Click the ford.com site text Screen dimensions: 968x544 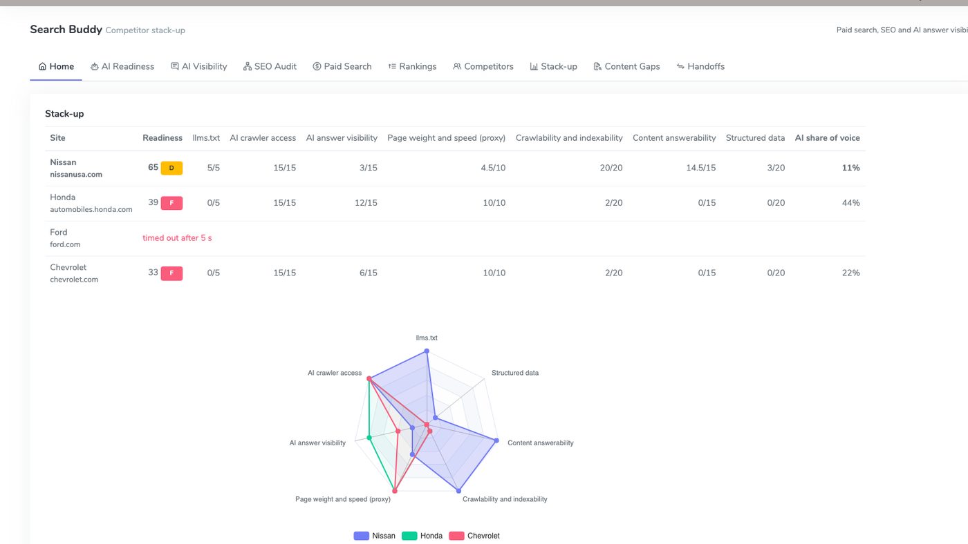pyautogui.click(x=65, y=245)
